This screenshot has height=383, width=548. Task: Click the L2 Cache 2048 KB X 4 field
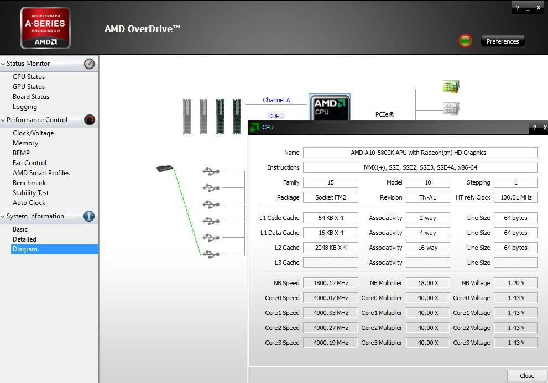(331, 248)
